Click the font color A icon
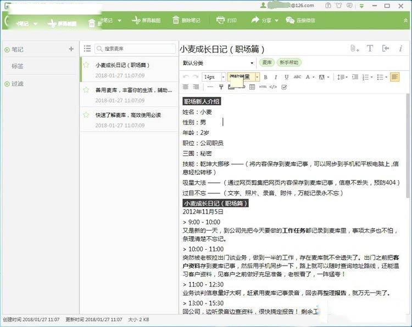This screenshot has height=327, width=412. (308, 77)
